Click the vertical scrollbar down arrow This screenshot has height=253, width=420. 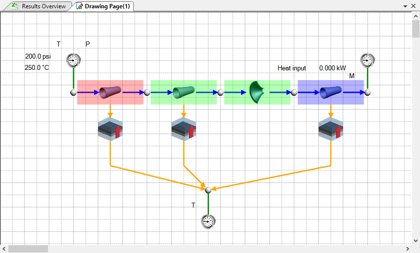tap(416, 240)
